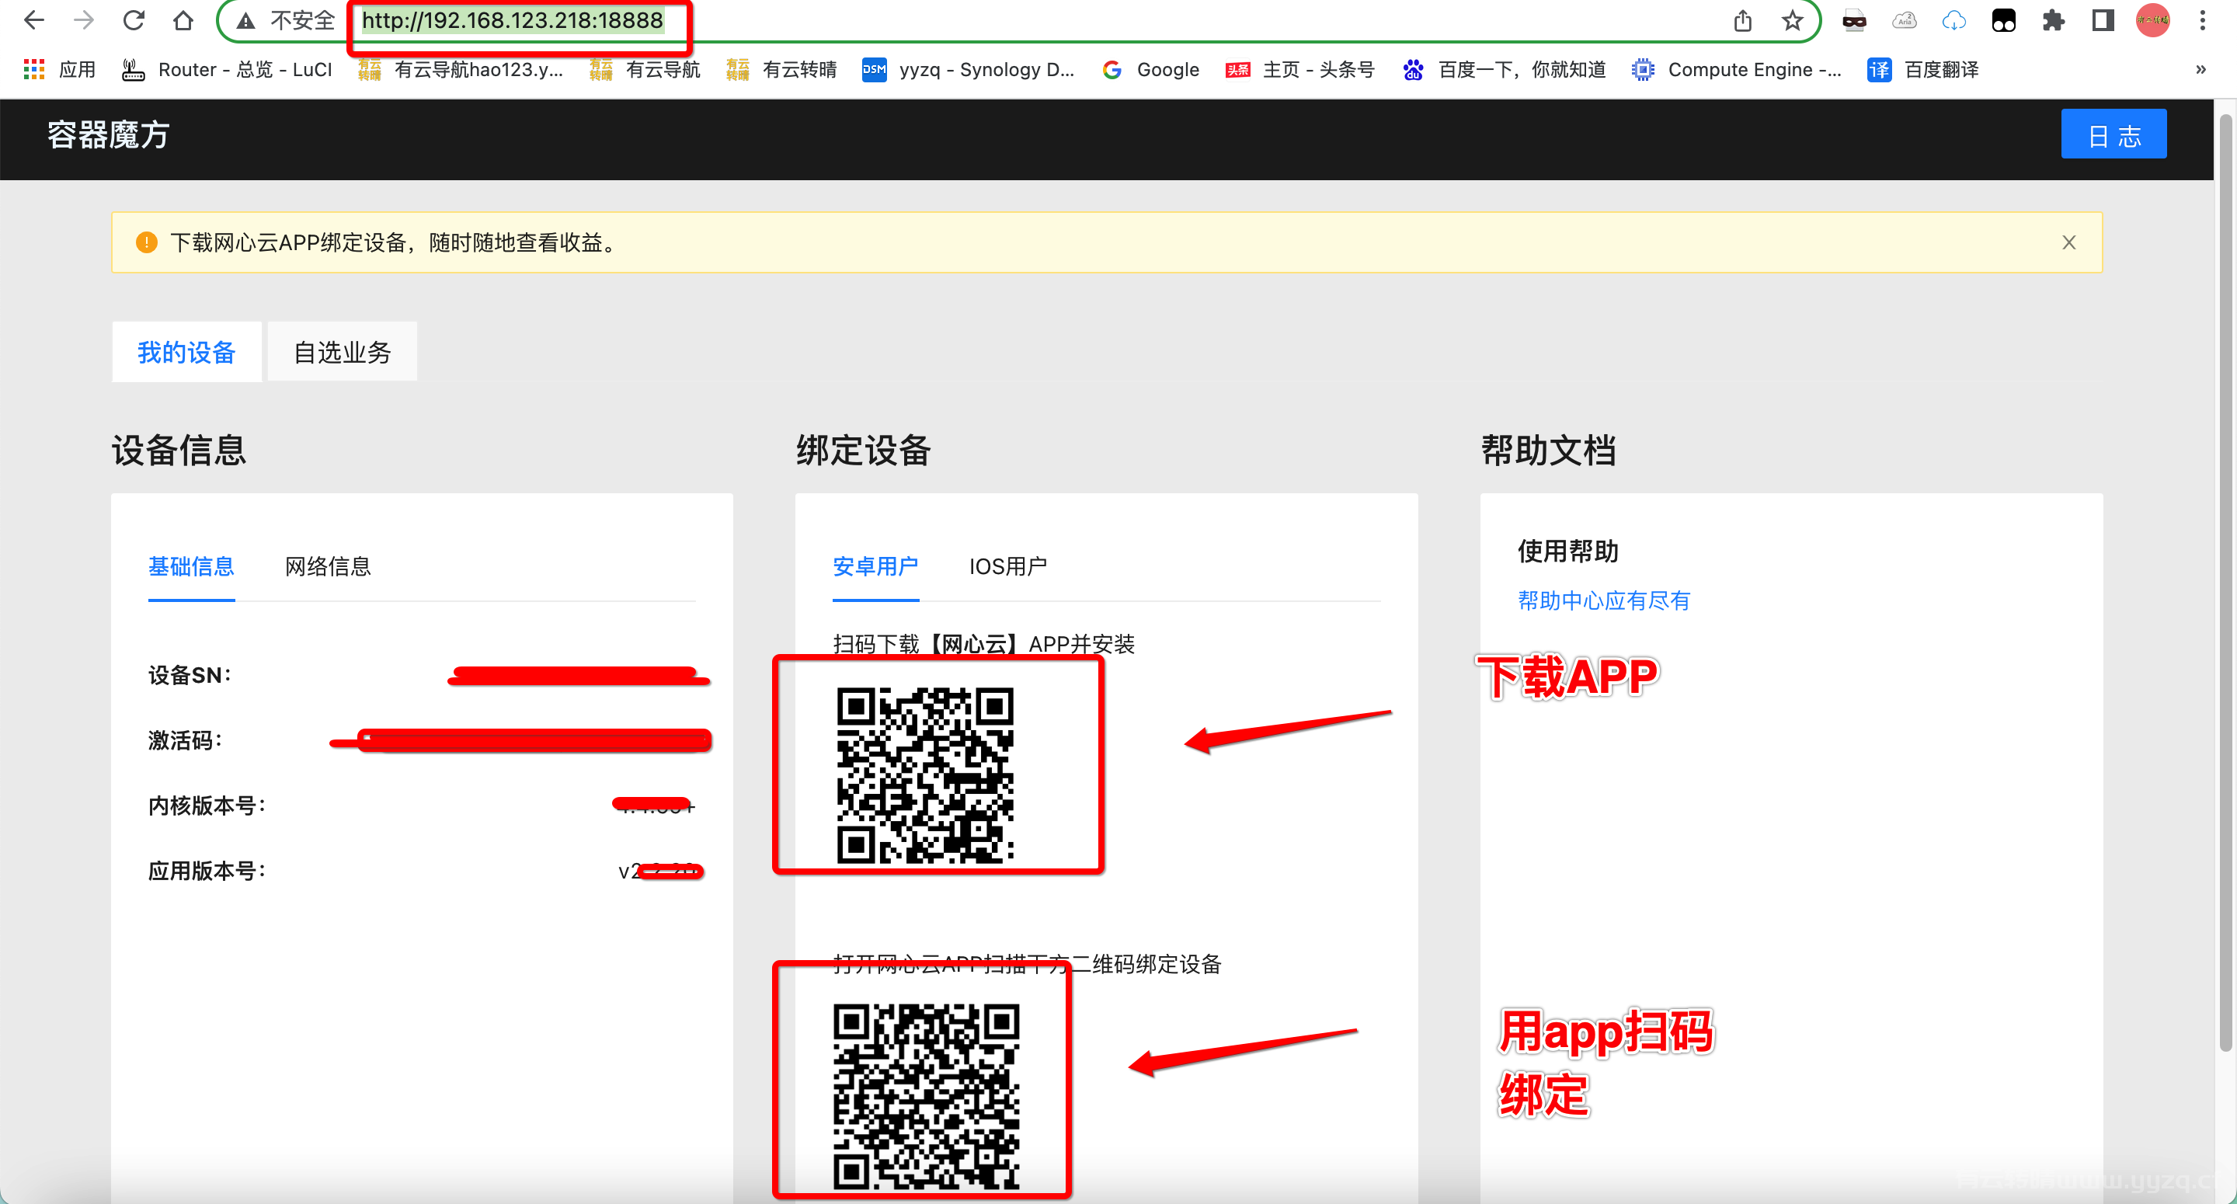Click the APP download QR code
The image size is (2237, 1204).
[x=925, y=775]
